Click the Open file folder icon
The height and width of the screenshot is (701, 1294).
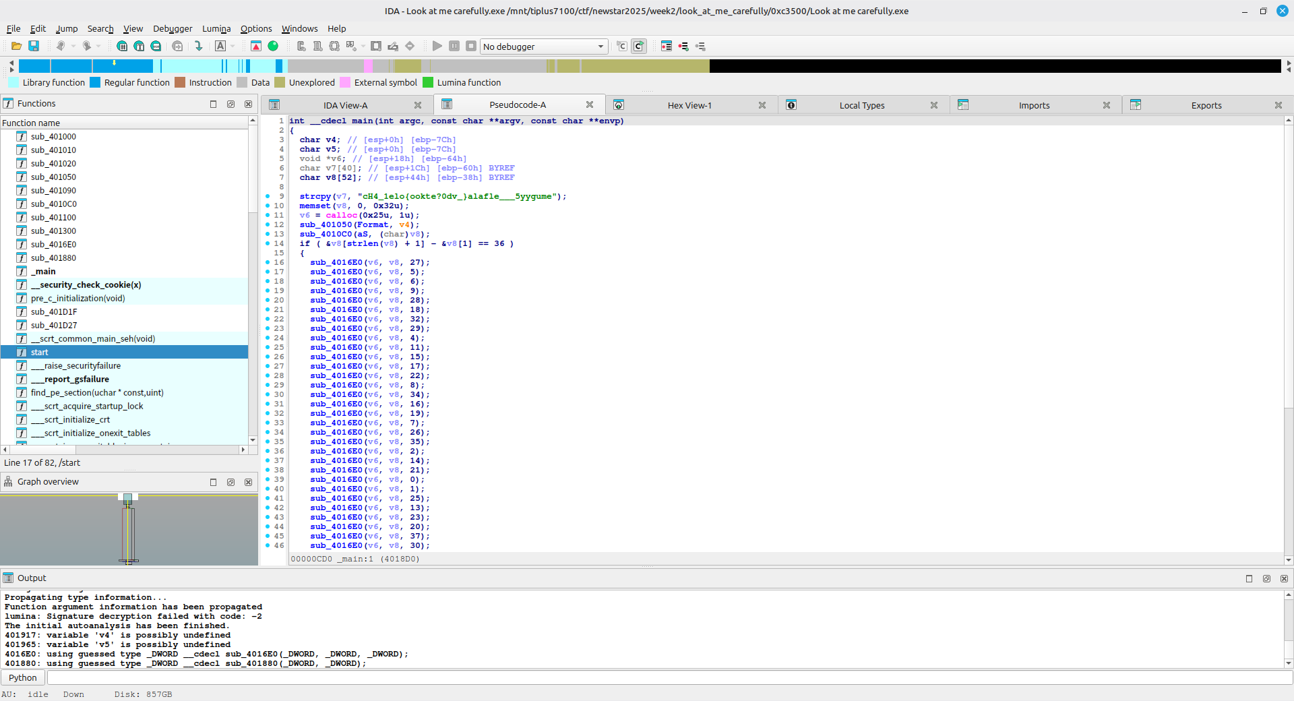pyautogui.click(x=16, y=46)
